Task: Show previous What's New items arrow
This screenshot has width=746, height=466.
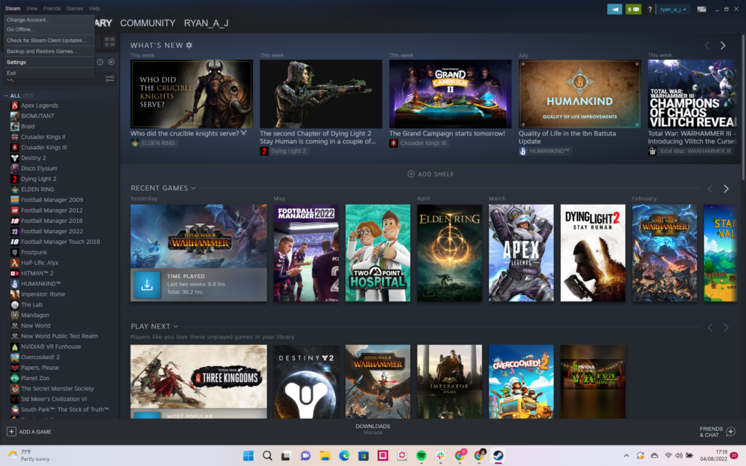Action: point(707,45)
